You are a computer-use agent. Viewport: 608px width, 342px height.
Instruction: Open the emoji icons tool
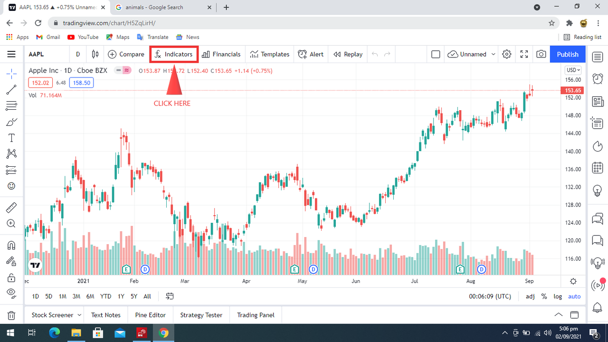[11, 186]
